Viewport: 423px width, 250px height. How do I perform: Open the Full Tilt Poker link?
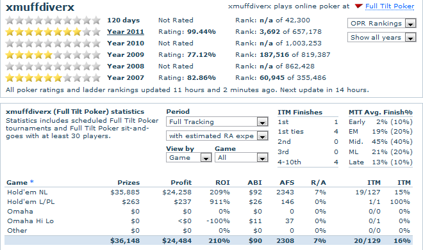[390, 6]
